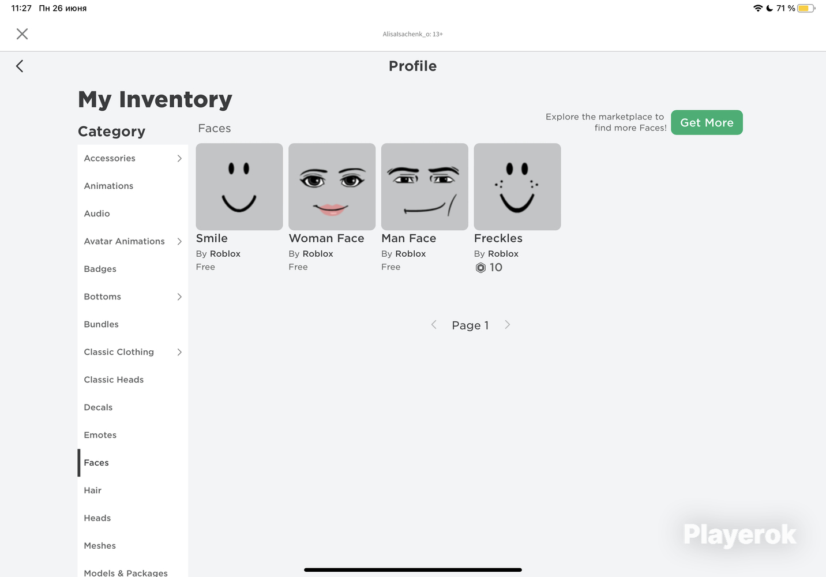Open Roblox creator link under Woman Face

(318, 254)
